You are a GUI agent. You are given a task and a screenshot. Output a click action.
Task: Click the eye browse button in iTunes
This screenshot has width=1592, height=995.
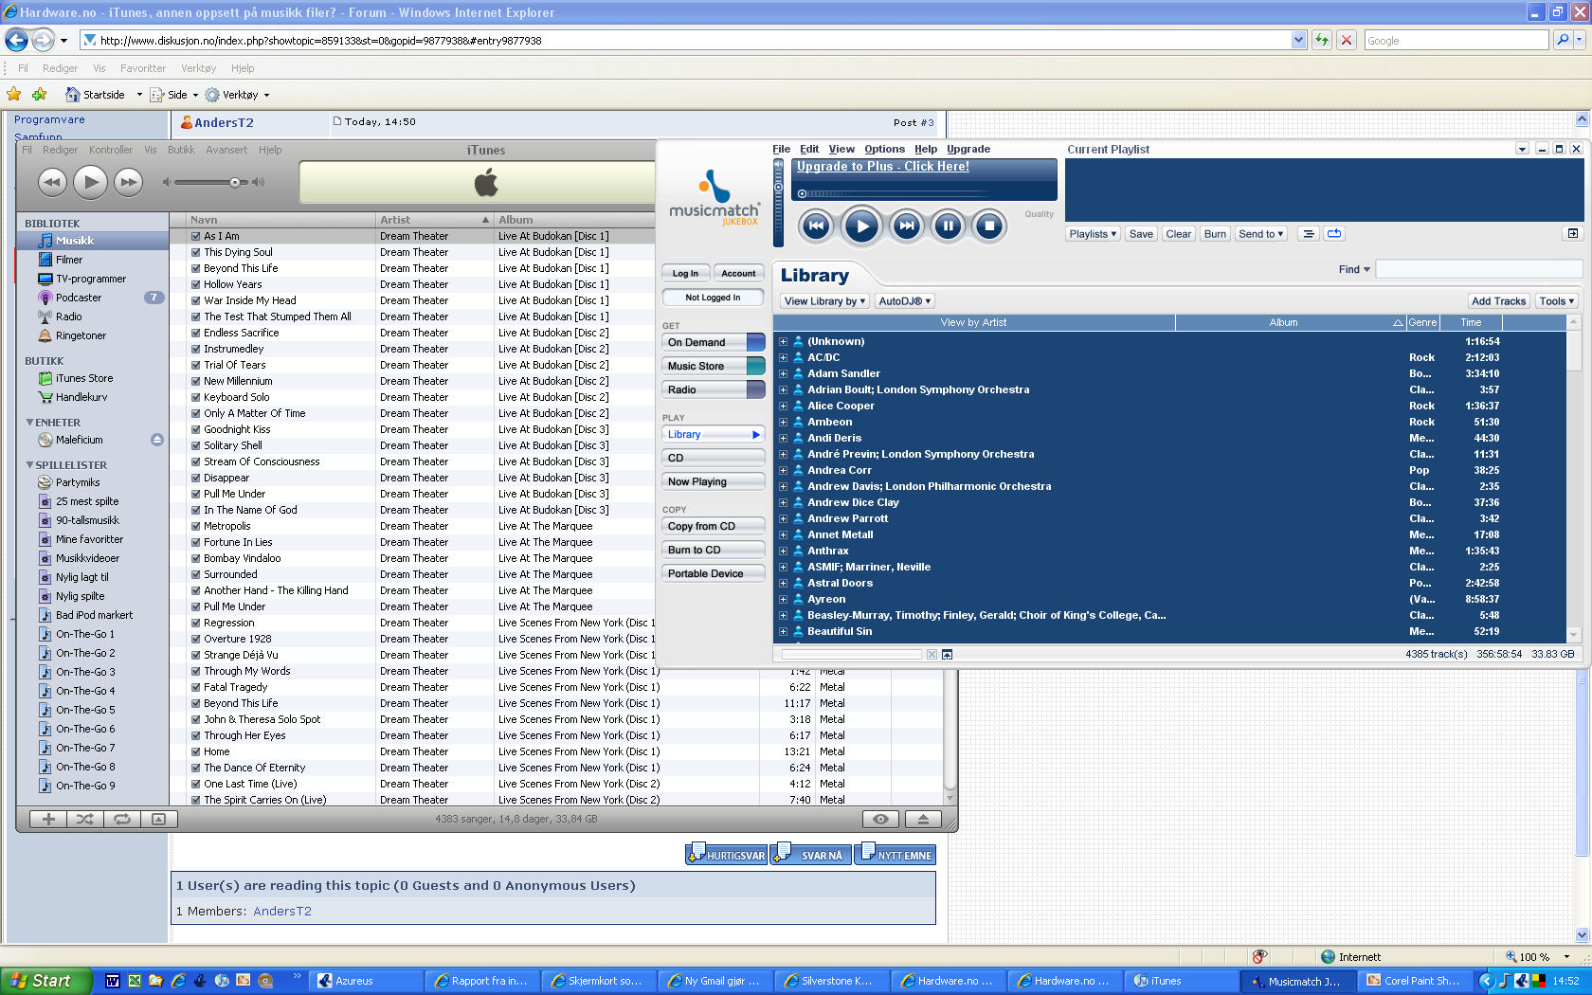(880, 819)
